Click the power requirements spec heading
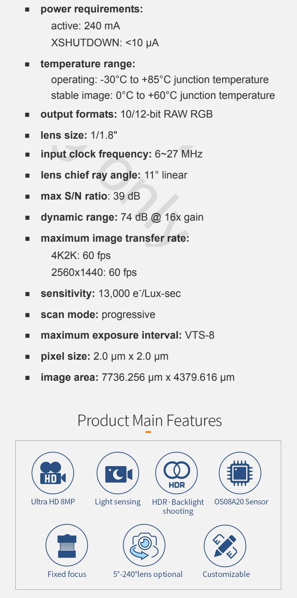This screenshot has height=598, width=297. point(92,9)
